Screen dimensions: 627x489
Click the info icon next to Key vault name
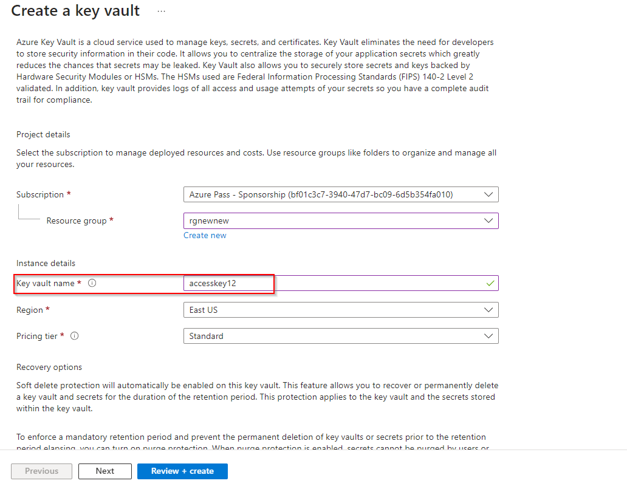(92, 283)
